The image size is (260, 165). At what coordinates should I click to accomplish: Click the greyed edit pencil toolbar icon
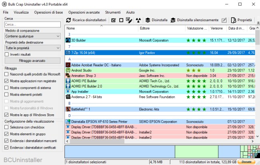(224, 20)
